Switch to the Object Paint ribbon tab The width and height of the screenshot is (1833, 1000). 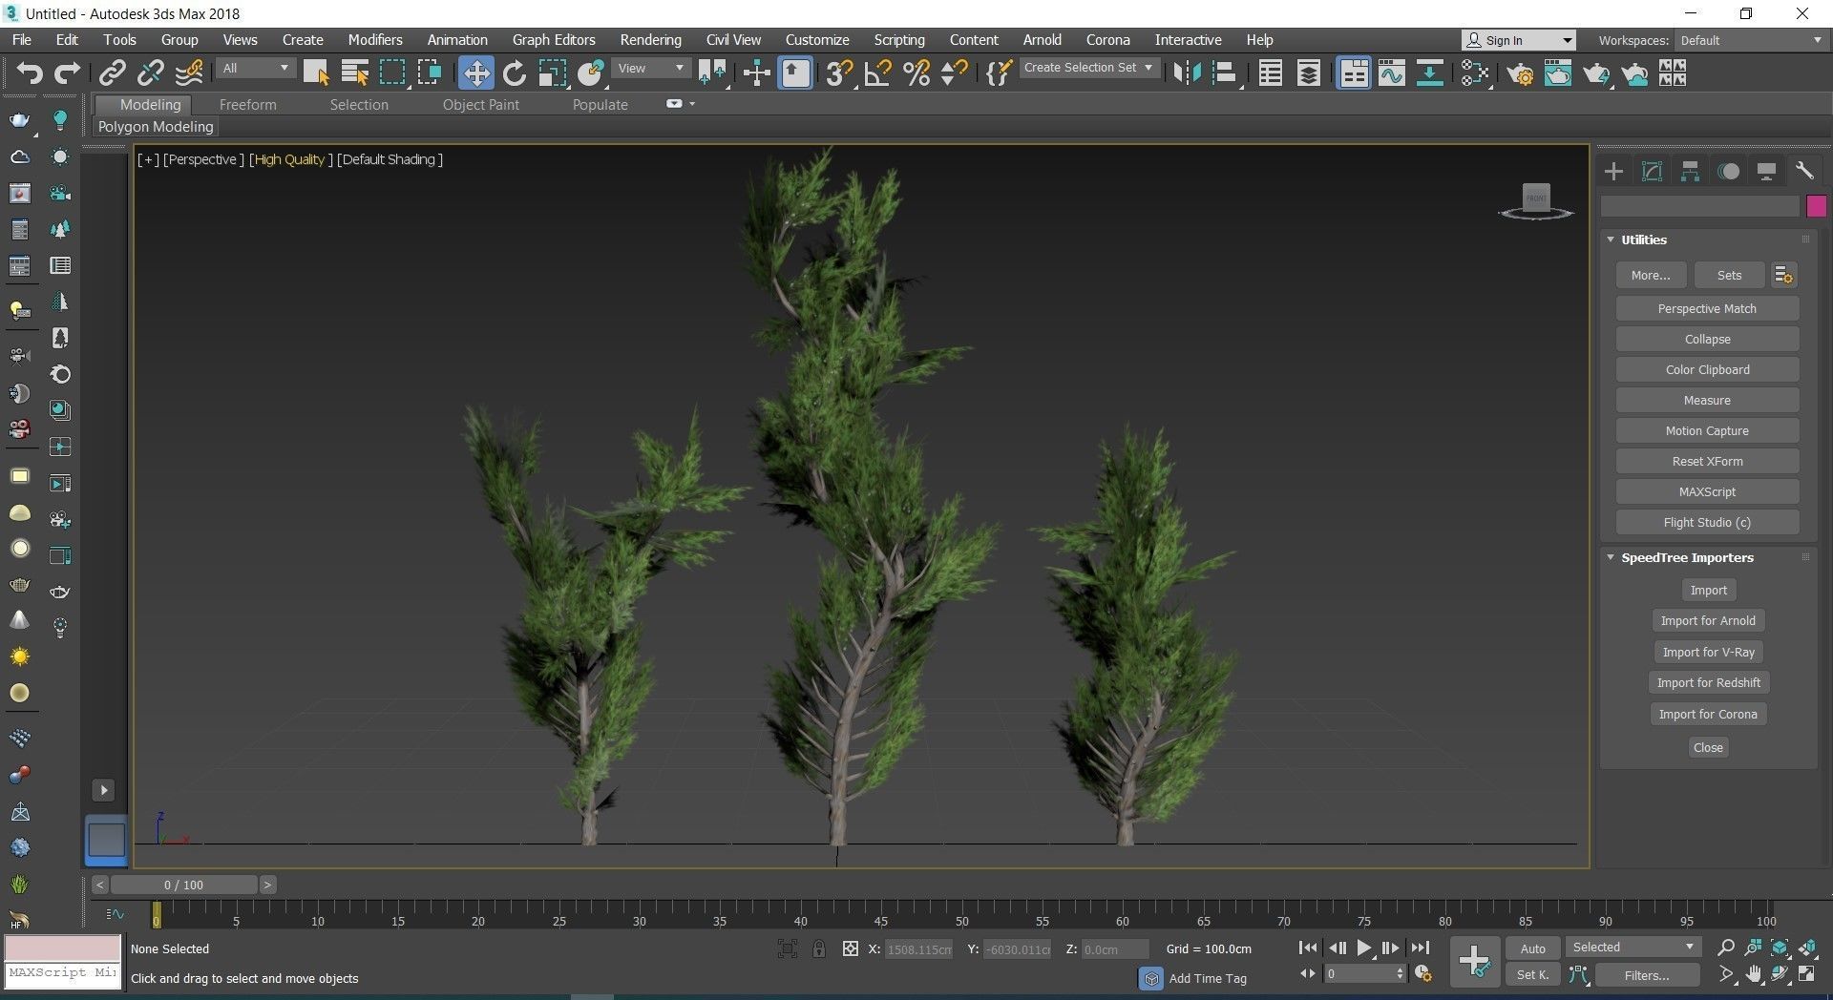pos(481,105)
